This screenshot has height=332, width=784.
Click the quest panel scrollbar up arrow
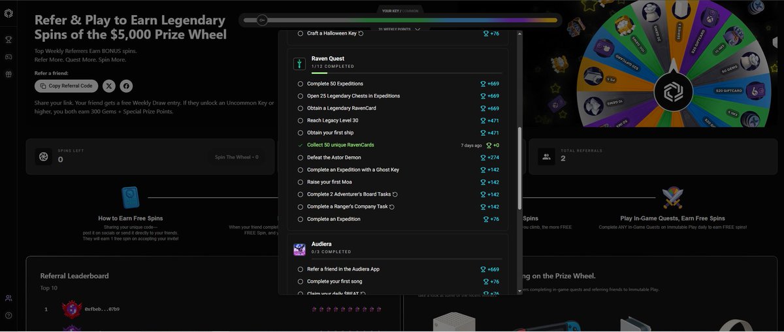pyautogui.click(x=519, y=33)
